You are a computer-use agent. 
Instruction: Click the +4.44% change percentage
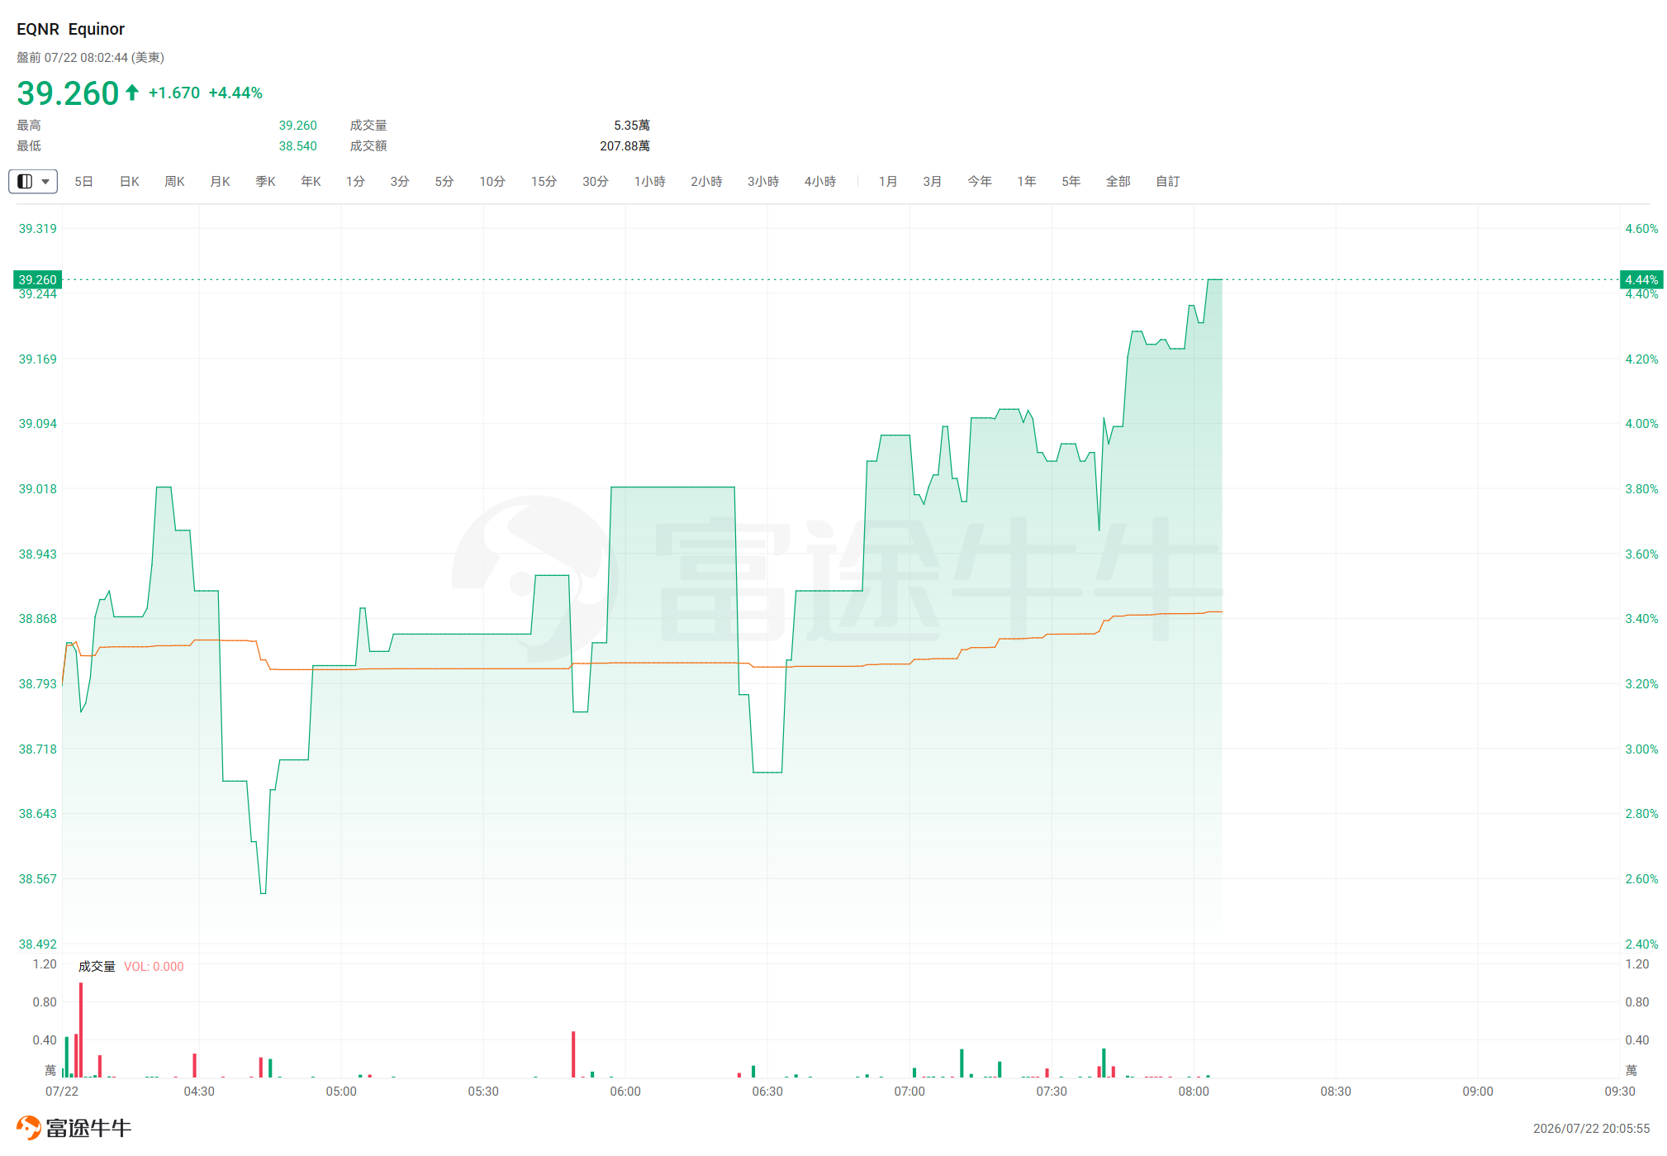point(235,93)
